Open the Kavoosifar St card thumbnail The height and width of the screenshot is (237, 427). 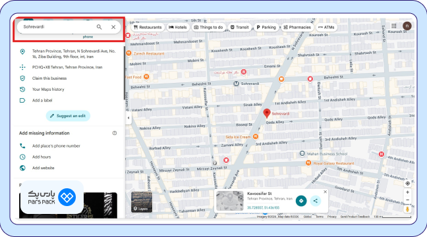click(230, 201)
